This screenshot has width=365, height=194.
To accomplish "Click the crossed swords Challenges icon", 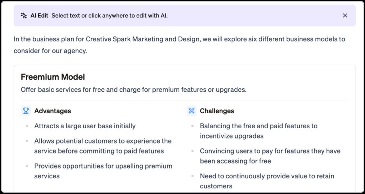I will 191,111.
